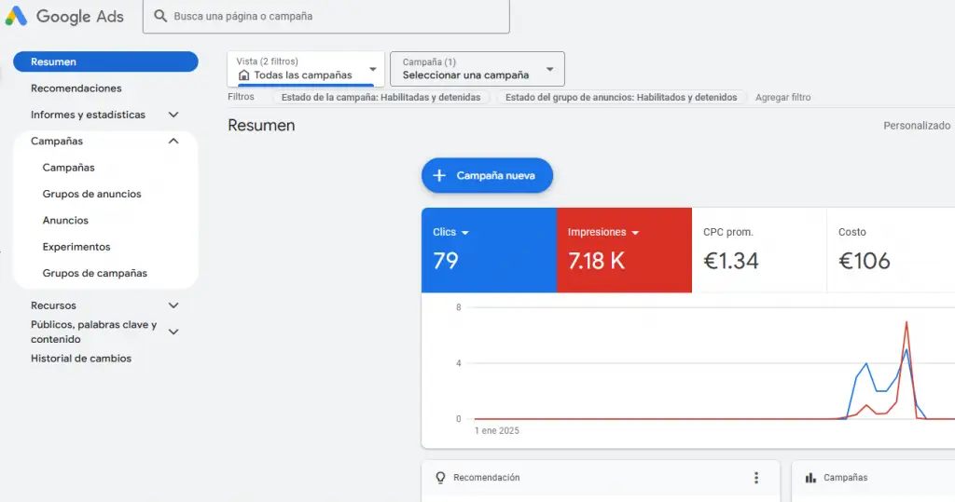Click Agregar filtro link
This screenshot has height=502, width=955.
tap(782, 97)
